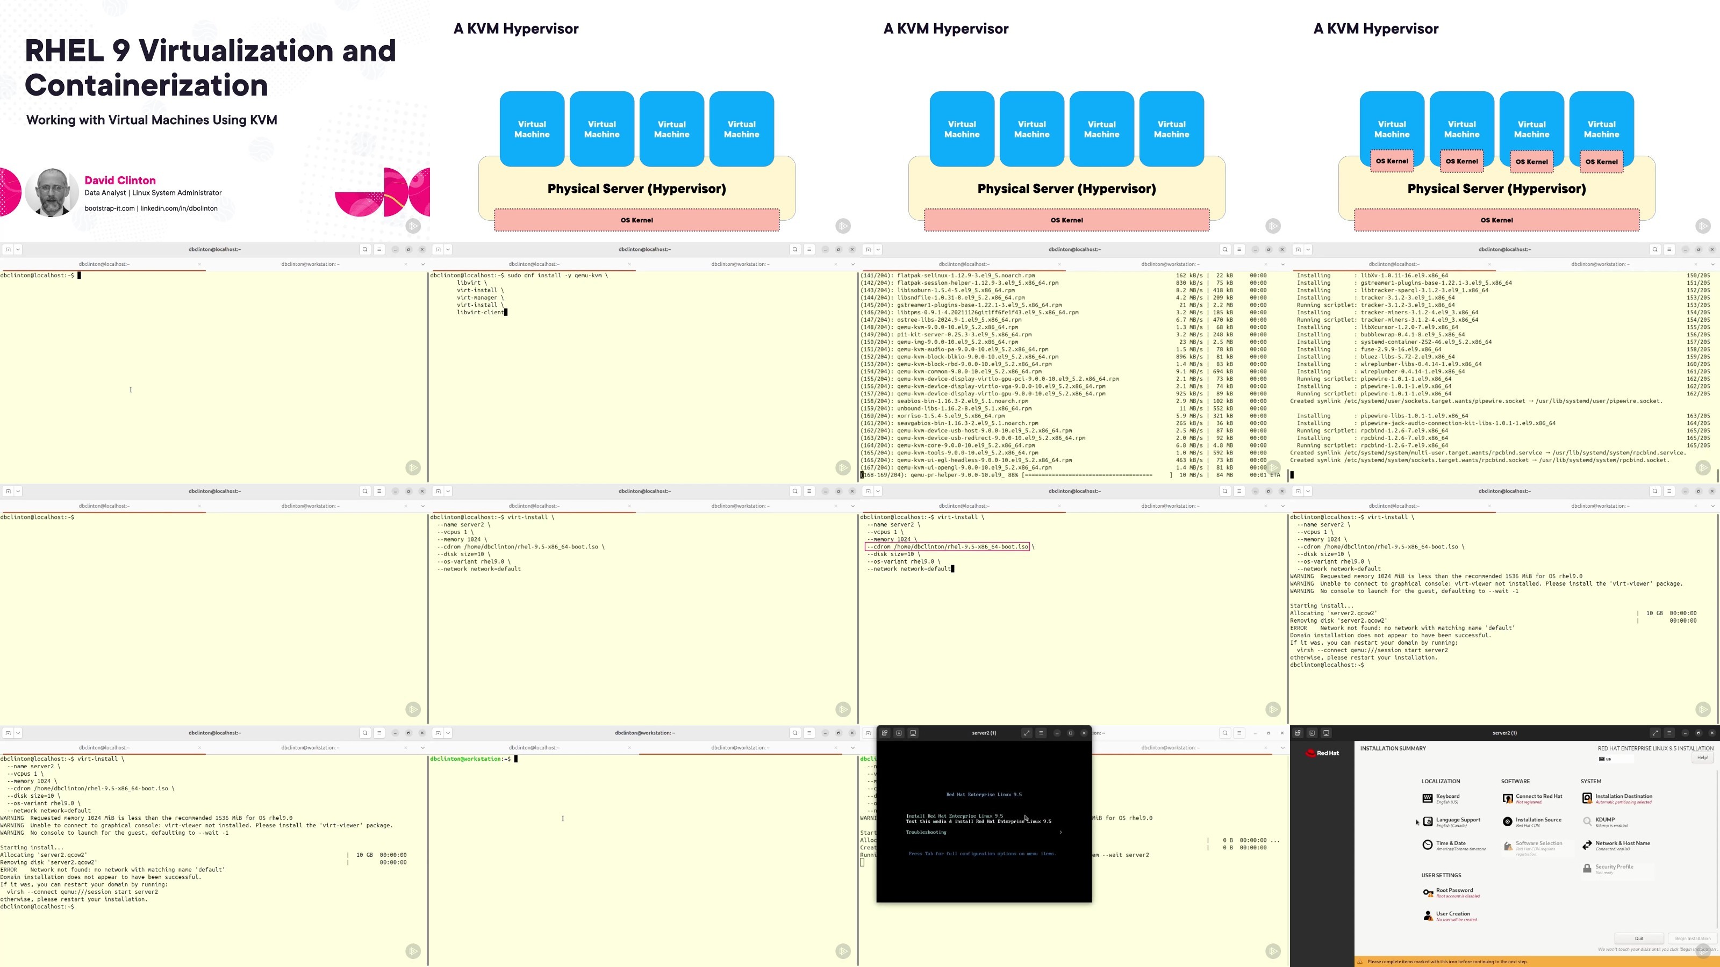Click screenshot icon in server2 boot menu window

pyautogui.click(x=899, y=733)
